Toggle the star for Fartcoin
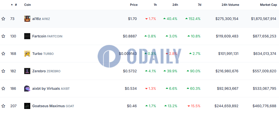This screenshot has height=113, width=279. pyautogui.click(x=3, y=36)
